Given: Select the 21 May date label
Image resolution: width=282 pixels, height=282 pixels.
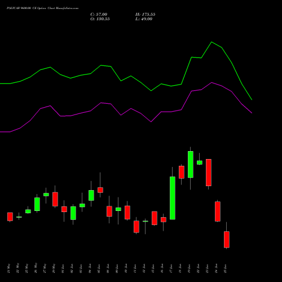Looking at the screenshot, I should [9, 268].
